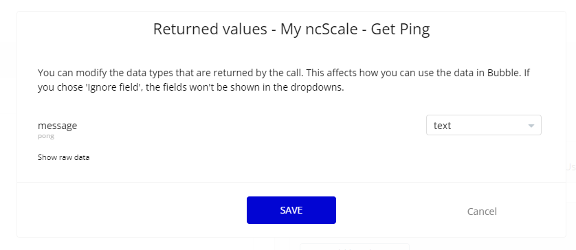
Task: Select the message field label
Action: [57, 126]
